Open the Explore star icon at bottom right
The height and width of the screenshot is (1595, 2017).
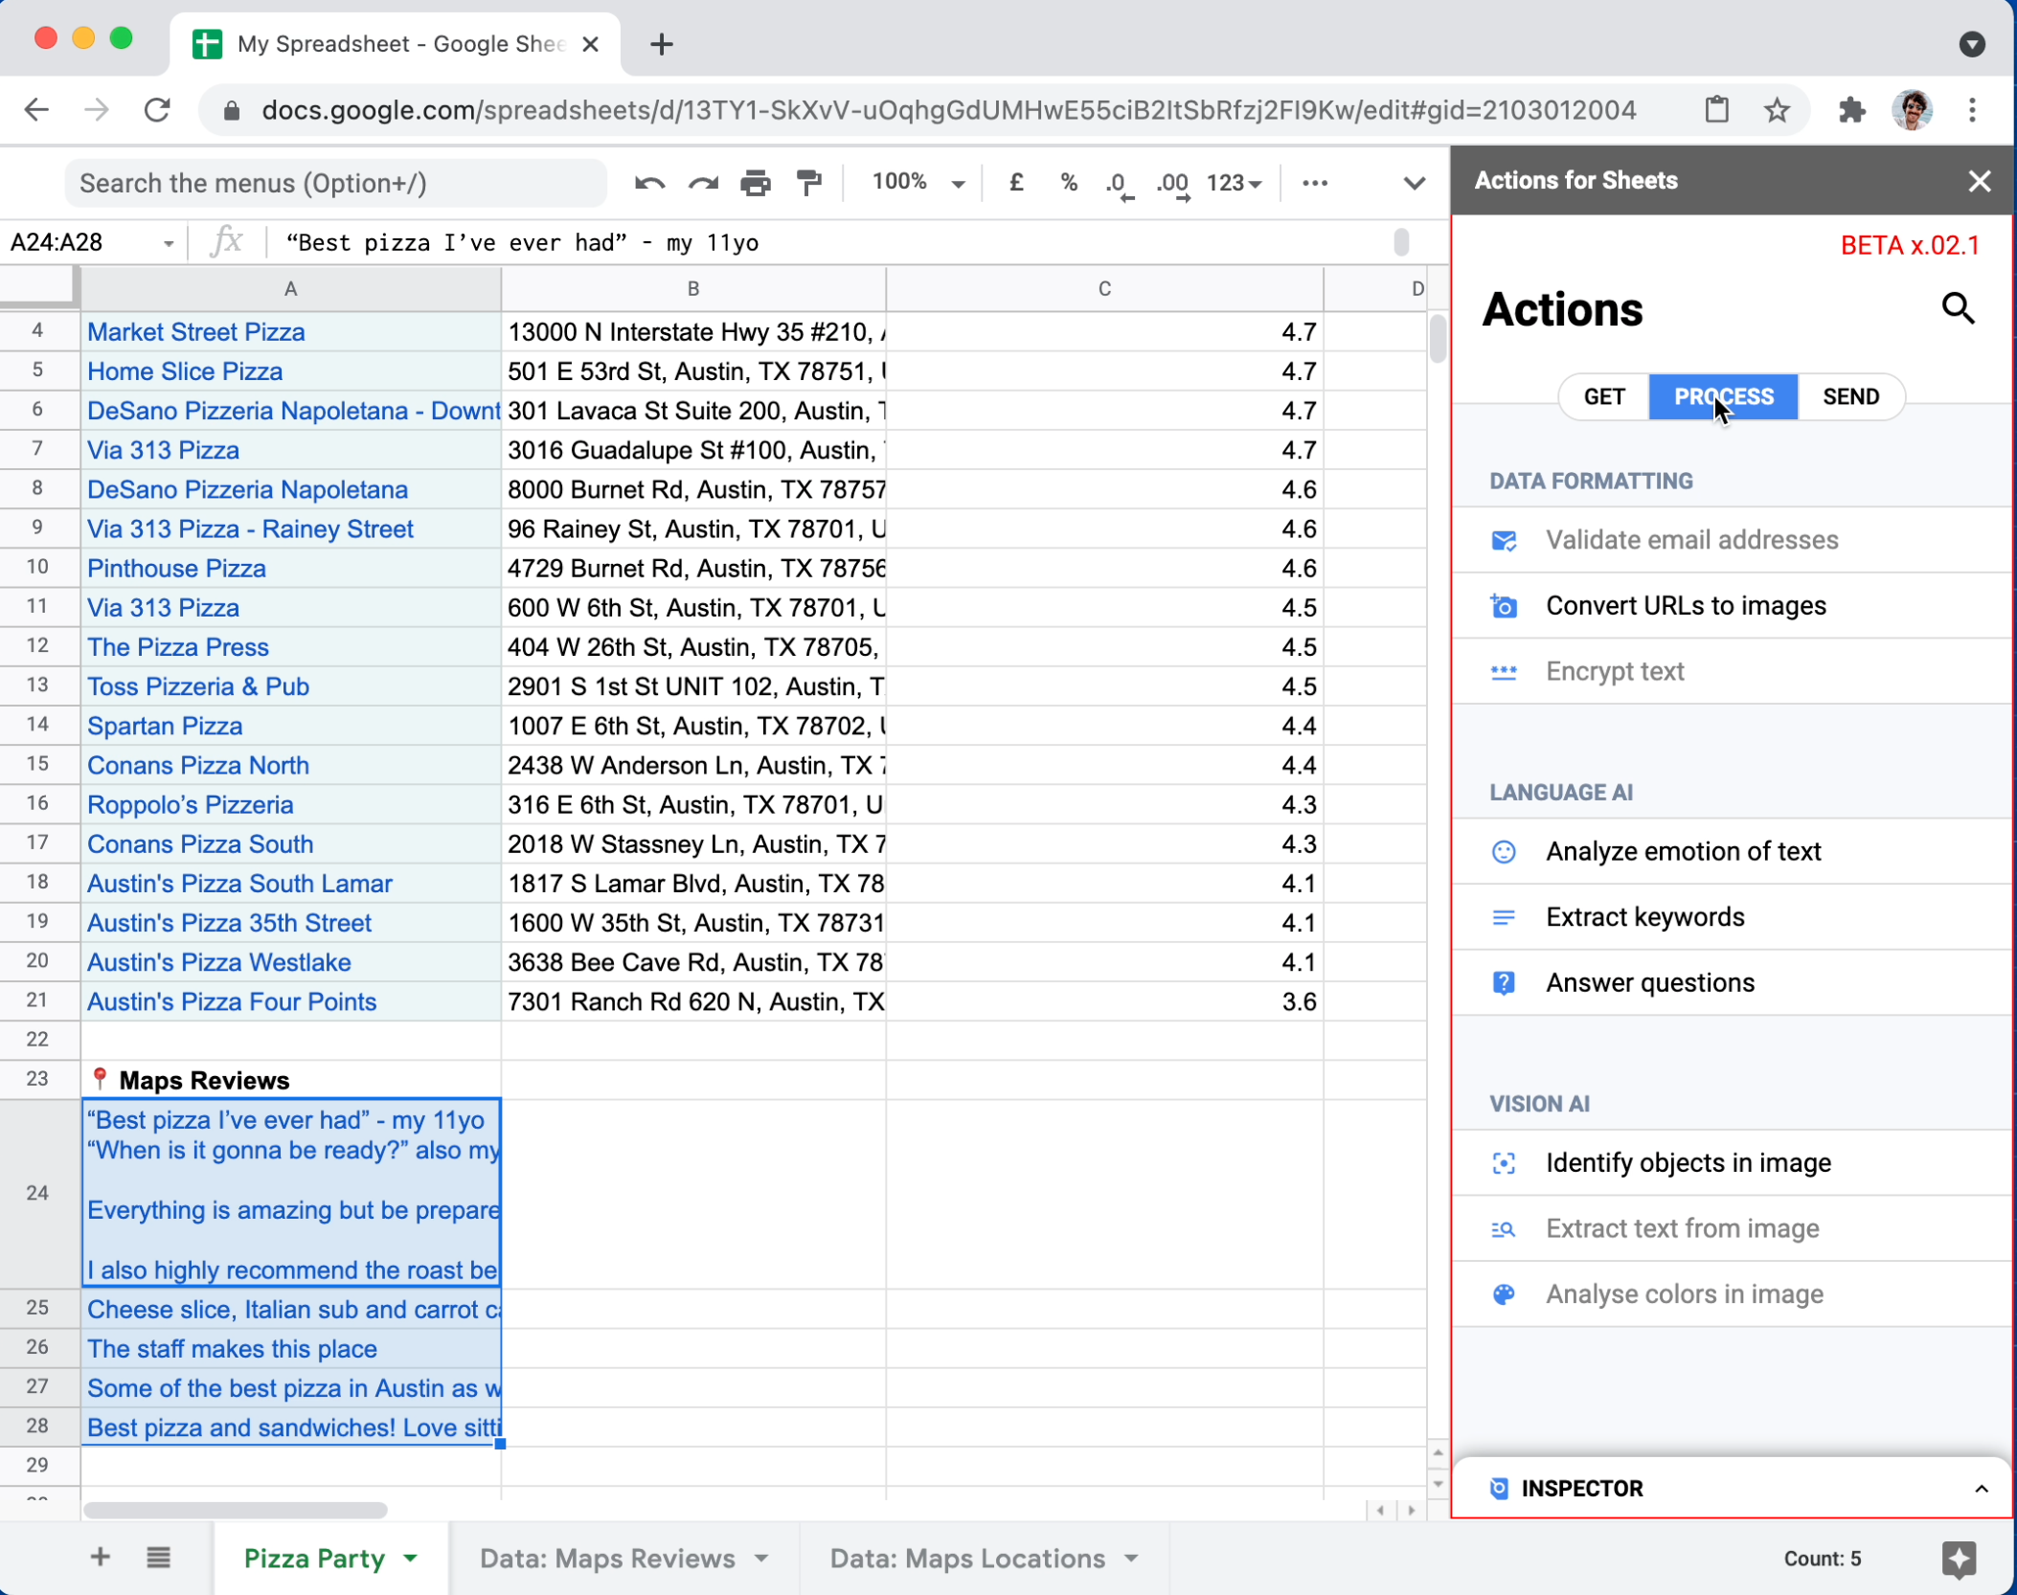tap(1959, 1560)
